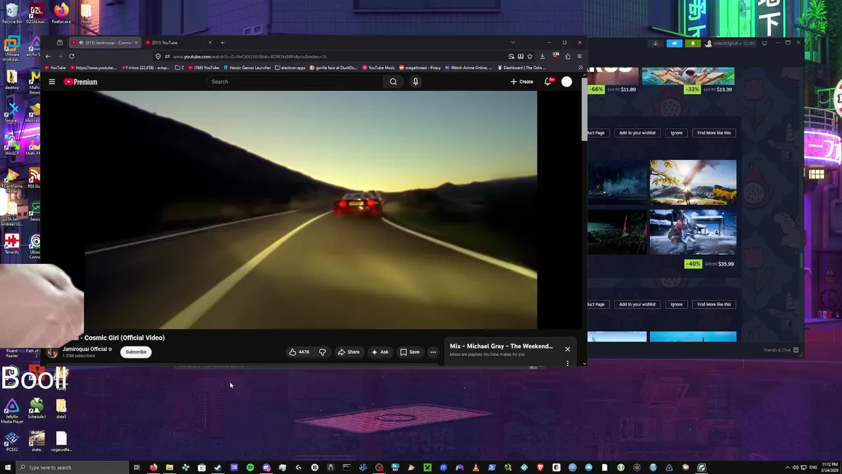This screenshot has width=842, height=474.
Task: Open the YouTube account avatar menu
Action: coord(566,82)
